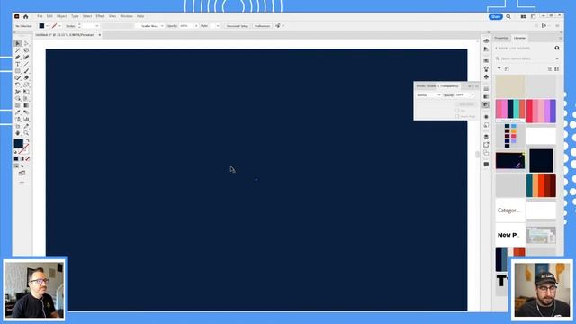The image size is (576, 324).
Task: Open the Arrange Documents icon
Action: [x=523, y=16]
